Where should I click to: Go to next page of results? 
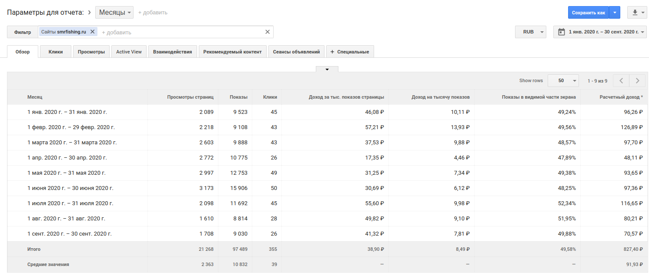pos(637,80)
